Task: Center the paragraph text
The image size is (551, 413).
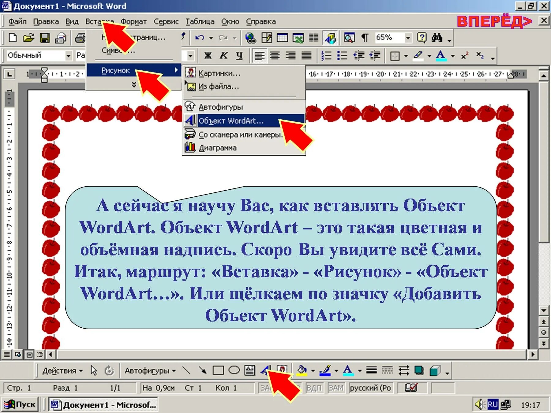Action: 275,56
